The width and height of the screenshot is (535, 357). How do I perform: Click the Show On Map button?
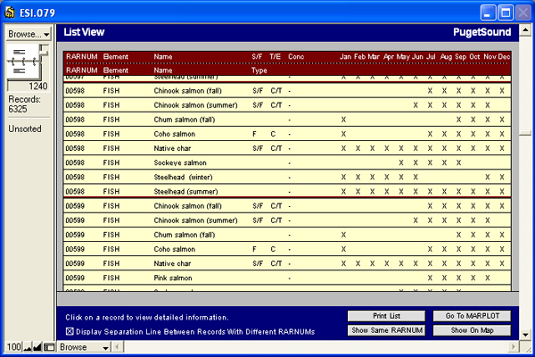tap(472, 330)
